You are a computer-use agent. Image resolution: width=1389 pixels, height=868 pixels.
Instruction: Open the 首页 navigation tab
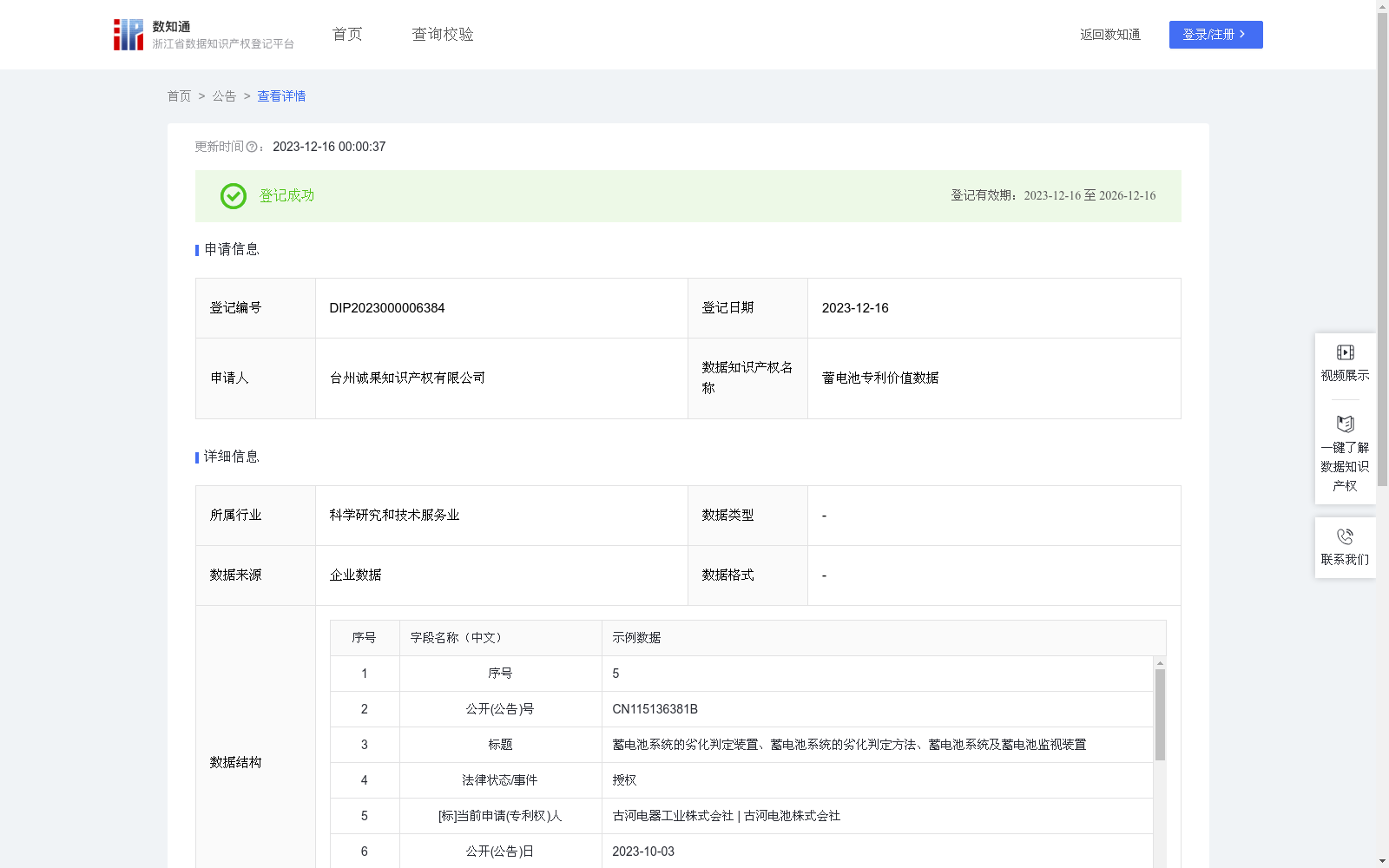coord(347,34)
